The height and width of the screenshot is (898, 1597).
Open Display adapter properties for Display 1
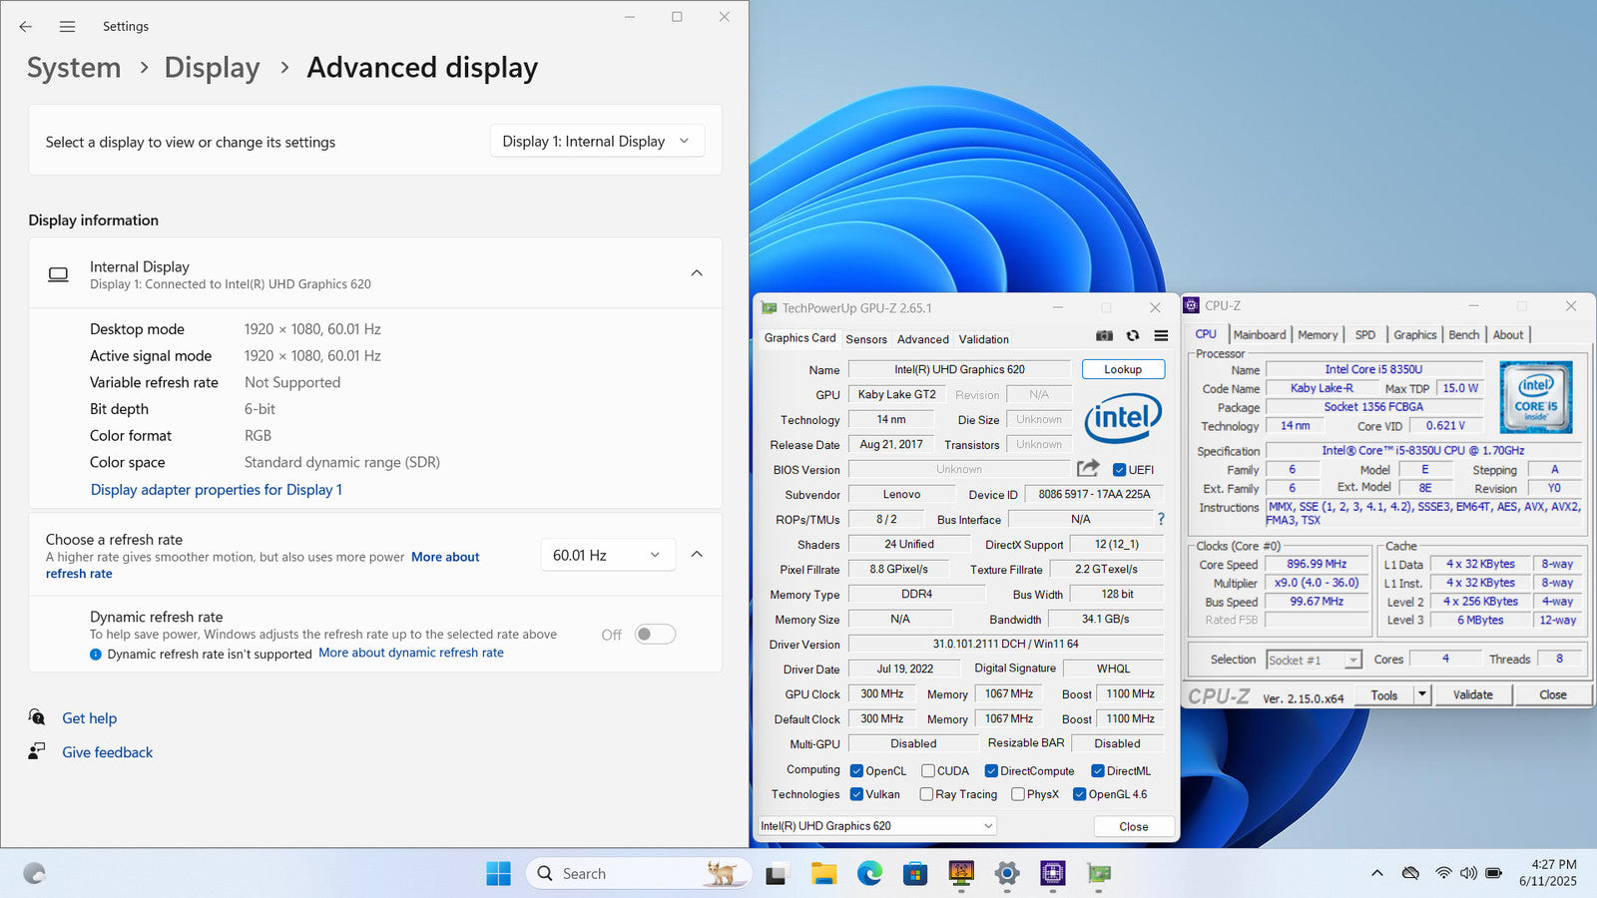pyautogui.click(x=217, y=490)
